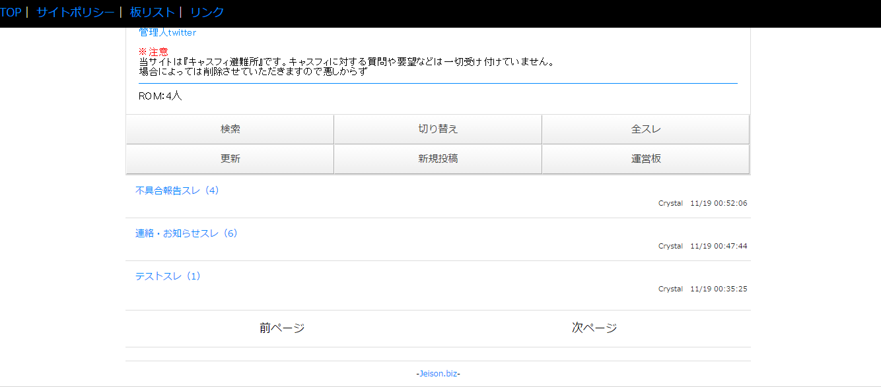Visit the Jeison.biz footer link
This screenshot has width=881, height=387.
tap(439, 374)
